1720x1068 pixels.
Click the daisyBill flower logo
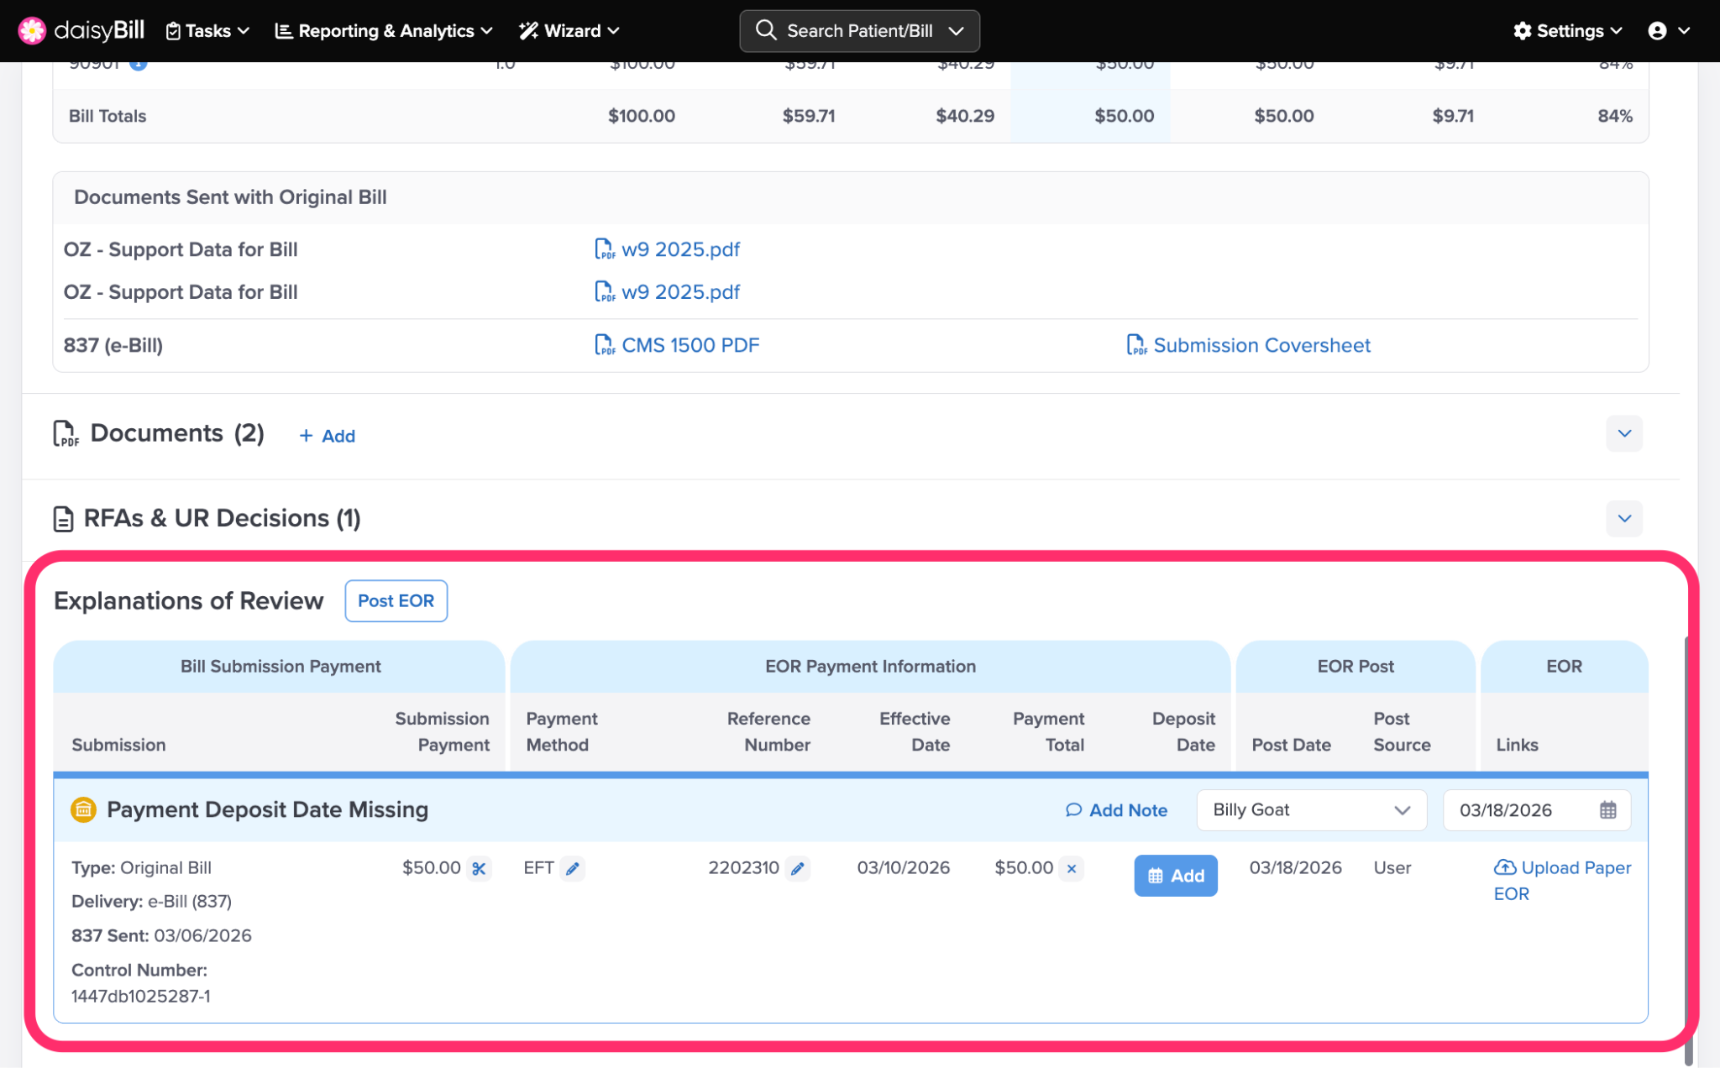click(32, 30)
